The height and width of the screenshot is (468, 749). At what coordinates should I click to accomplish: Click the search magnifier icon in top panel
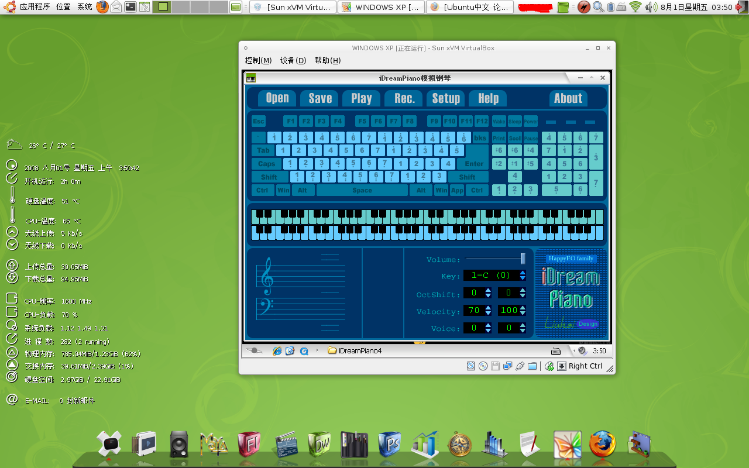click(x=598, y=7)
